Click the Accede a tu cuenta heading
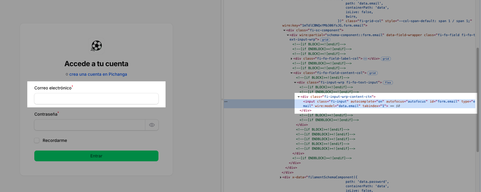Viewport: 481px width, 192px height. pyautogui.click(x=96, y=64)
